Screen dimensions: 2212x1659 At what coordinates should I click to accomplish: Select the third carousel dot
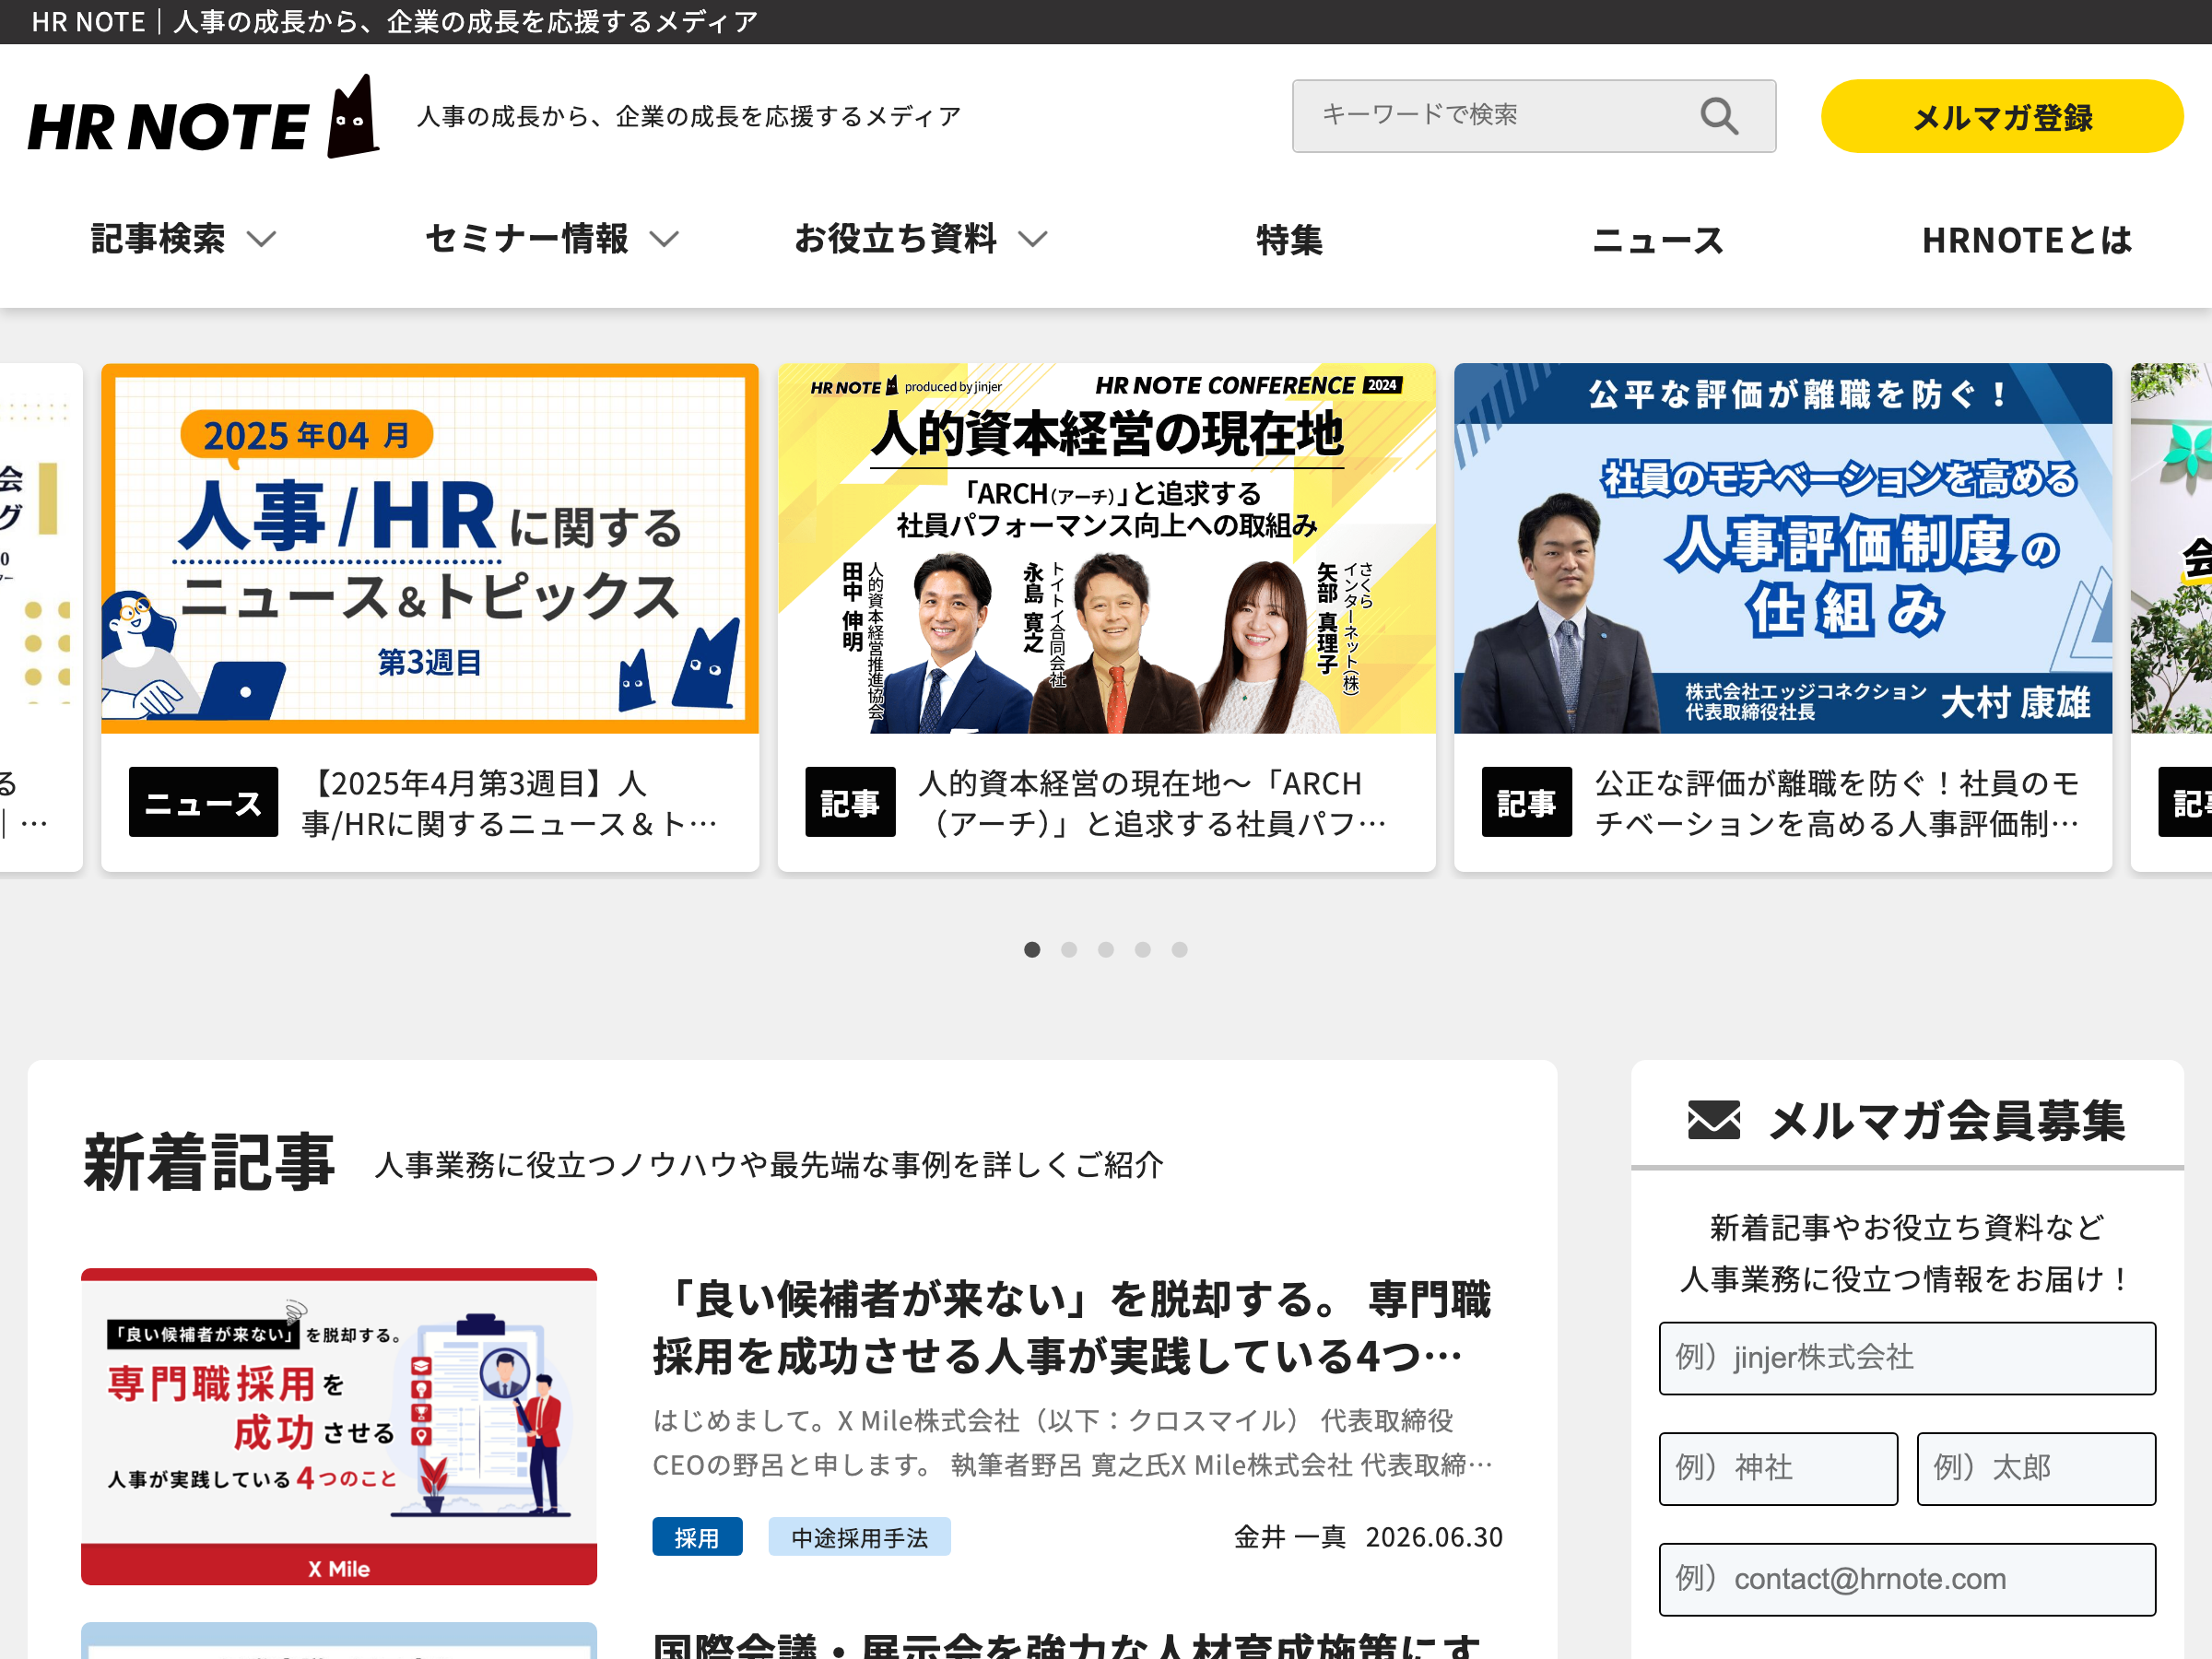coord(1106,949)
